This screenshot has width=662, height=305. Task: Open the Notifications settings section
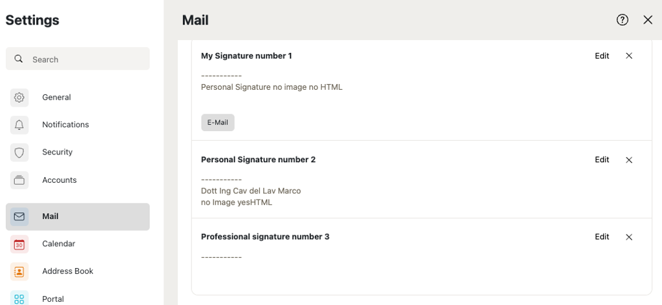coord(65,125)
